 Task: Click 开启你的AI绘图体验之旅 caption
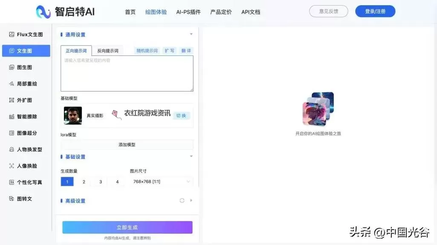318,134
